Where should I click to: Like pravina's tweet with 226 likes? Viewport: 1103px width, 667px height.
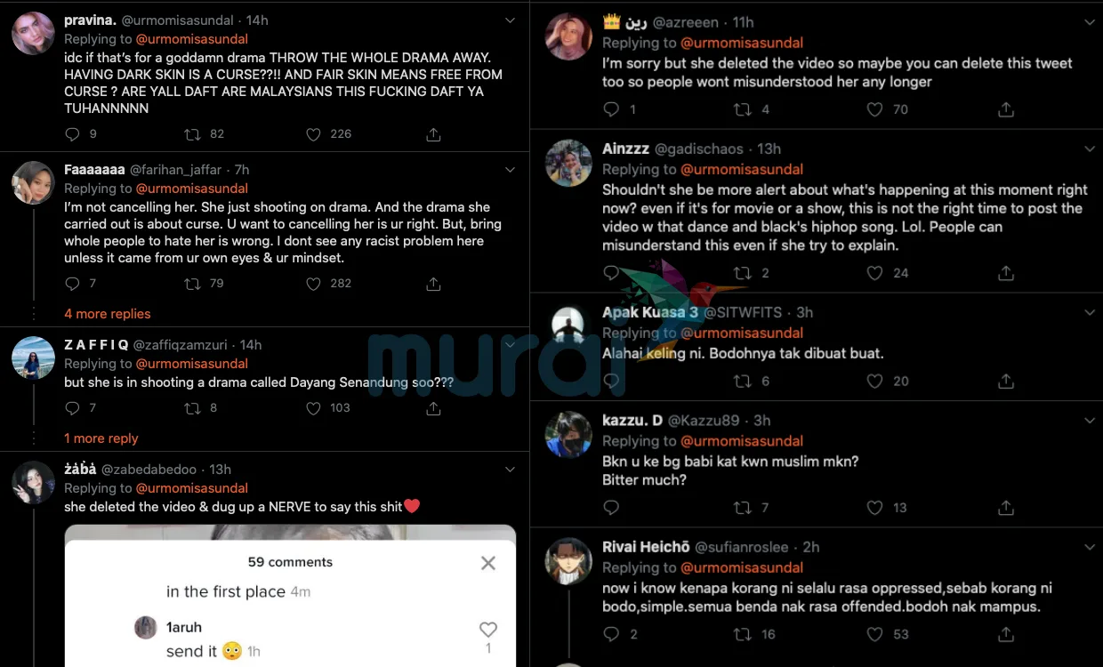[313, 134]
